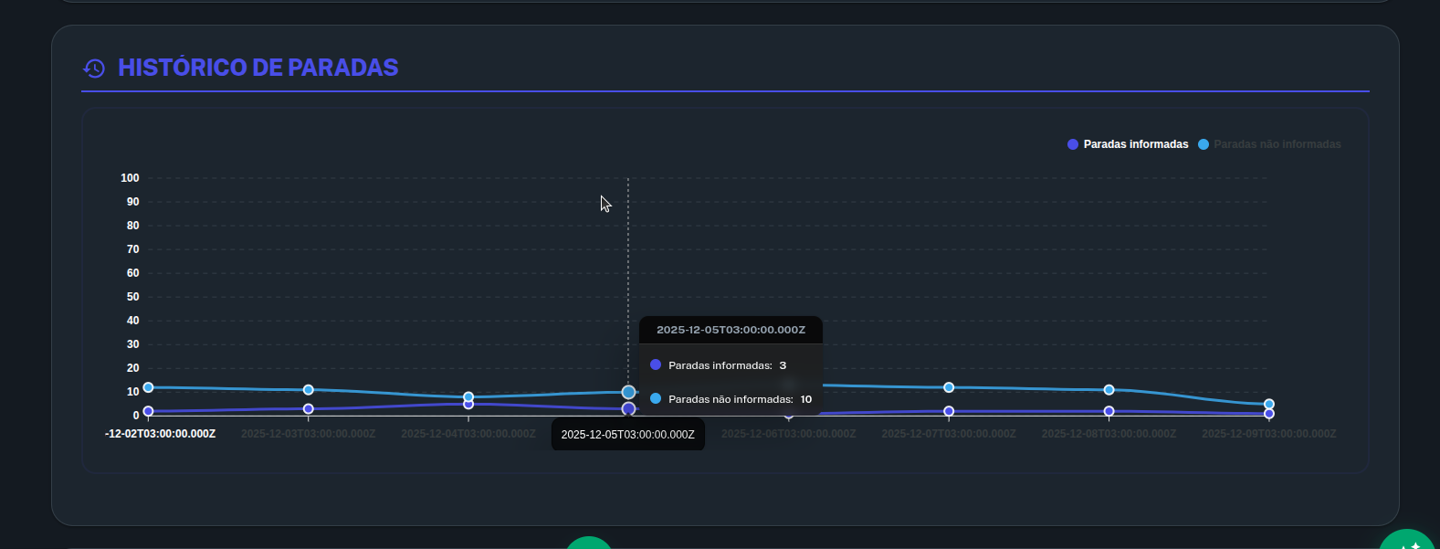
Task: Click the HISTÓRICO DE PARADAS heading
Action: pyautogui.click(x=258, y=68)
